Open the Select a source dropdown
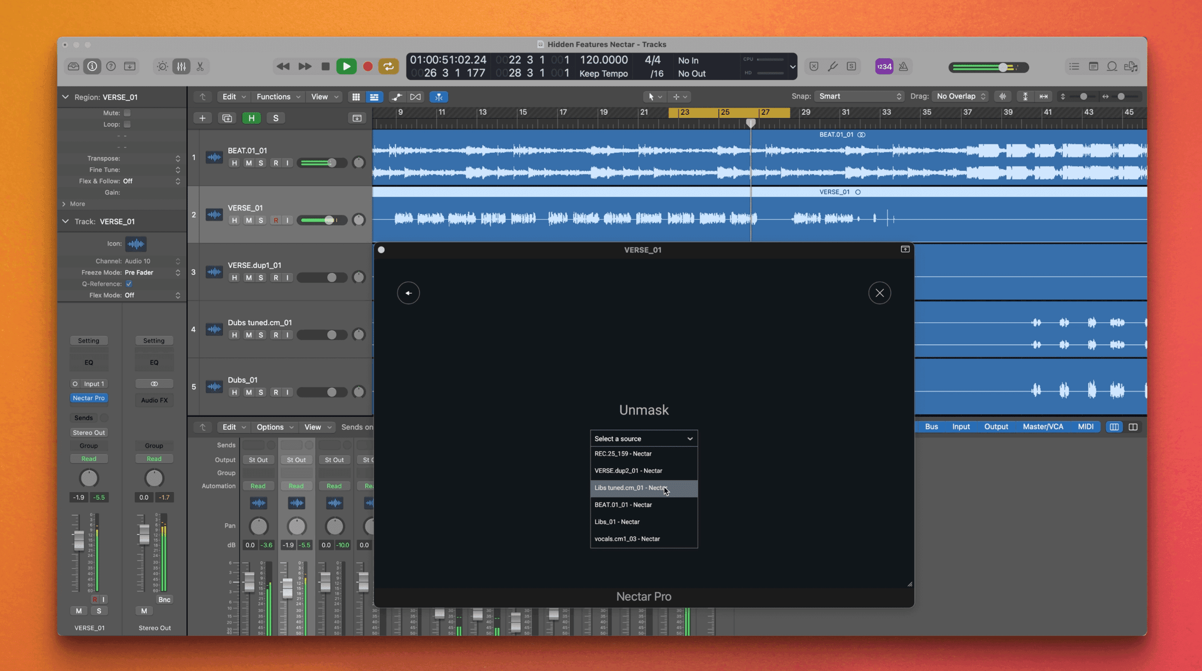 (644, 438)
